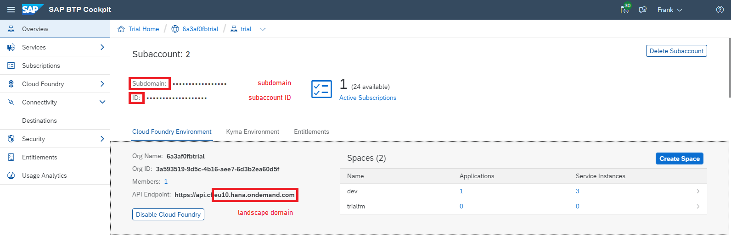Switch to Entitlements tab
The image size is (731, 235).
coord(311,131)
